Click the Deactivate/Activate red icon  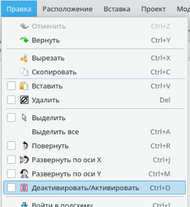pyautogui.click(x=24, y=188)
